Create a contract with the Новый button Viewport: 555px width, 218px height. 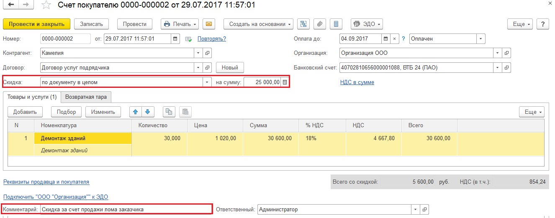(230, 67)
